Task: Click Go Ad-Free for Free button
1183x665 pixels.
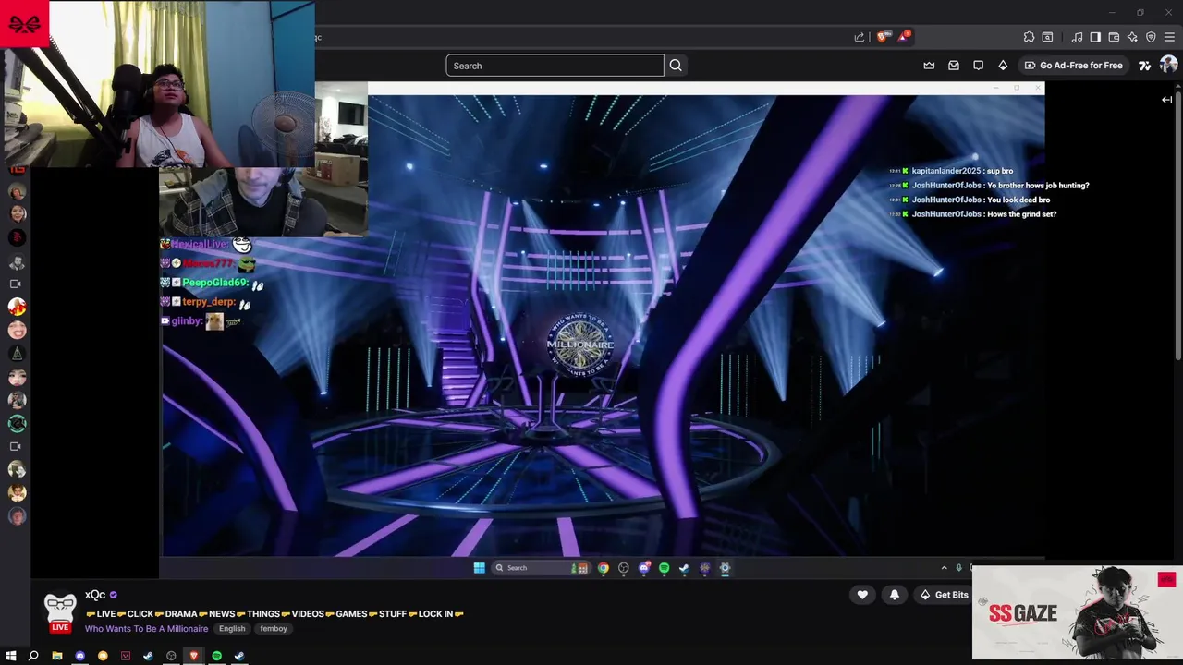Action: coord(1073,66)
